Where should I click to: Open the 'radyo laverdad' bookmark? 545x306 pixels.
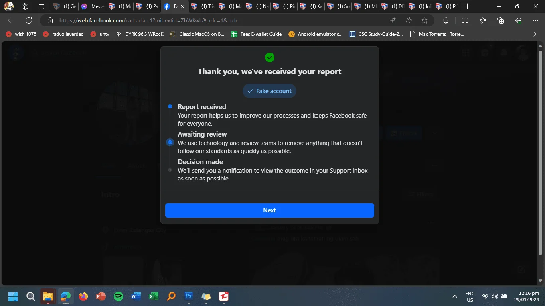tap(63, 34)
